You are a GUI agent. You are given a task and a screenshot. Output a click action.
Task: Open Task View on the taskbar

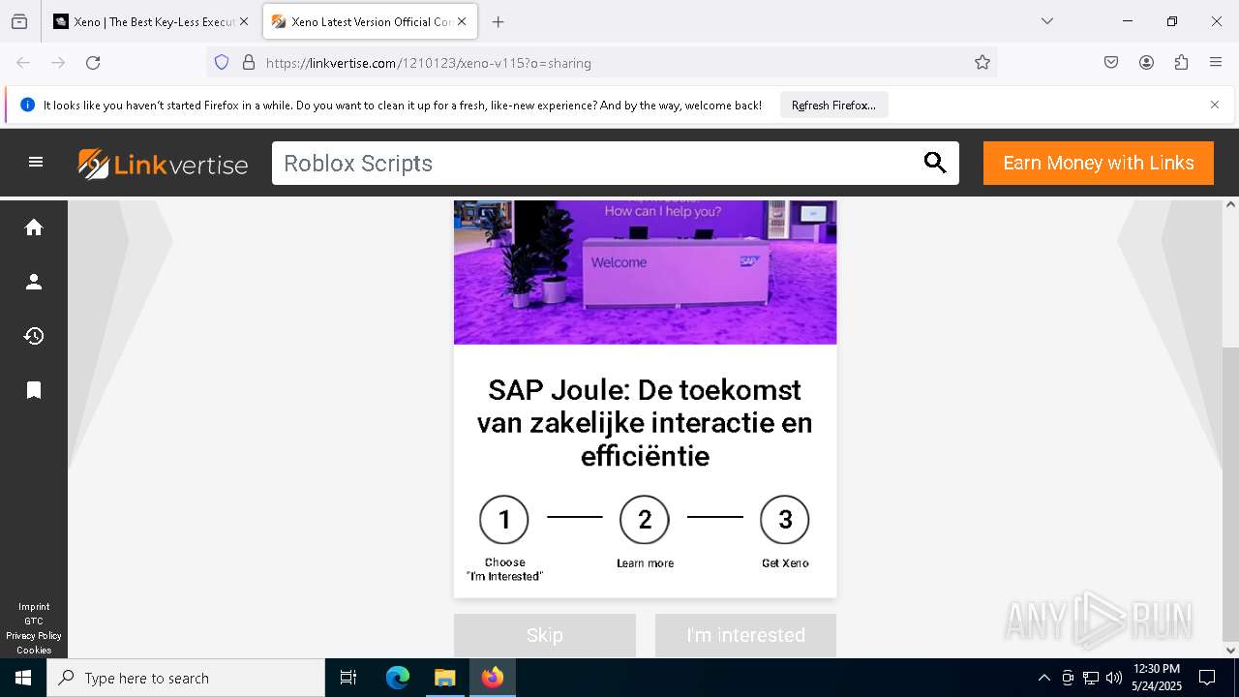[x=348, y=678]
